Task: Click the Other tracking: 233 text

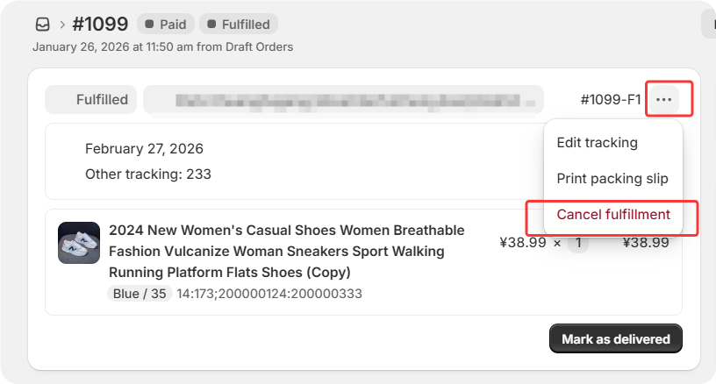Action: (x=148, y=174)
